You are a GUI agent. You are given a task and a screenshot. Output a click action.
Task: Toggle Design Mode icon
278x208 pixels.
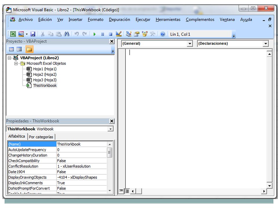point(119,34)
